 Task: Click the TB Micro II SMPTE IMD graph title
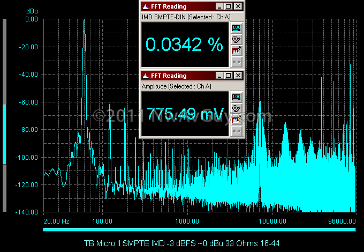pyautogui.click(x=182, y=243)
